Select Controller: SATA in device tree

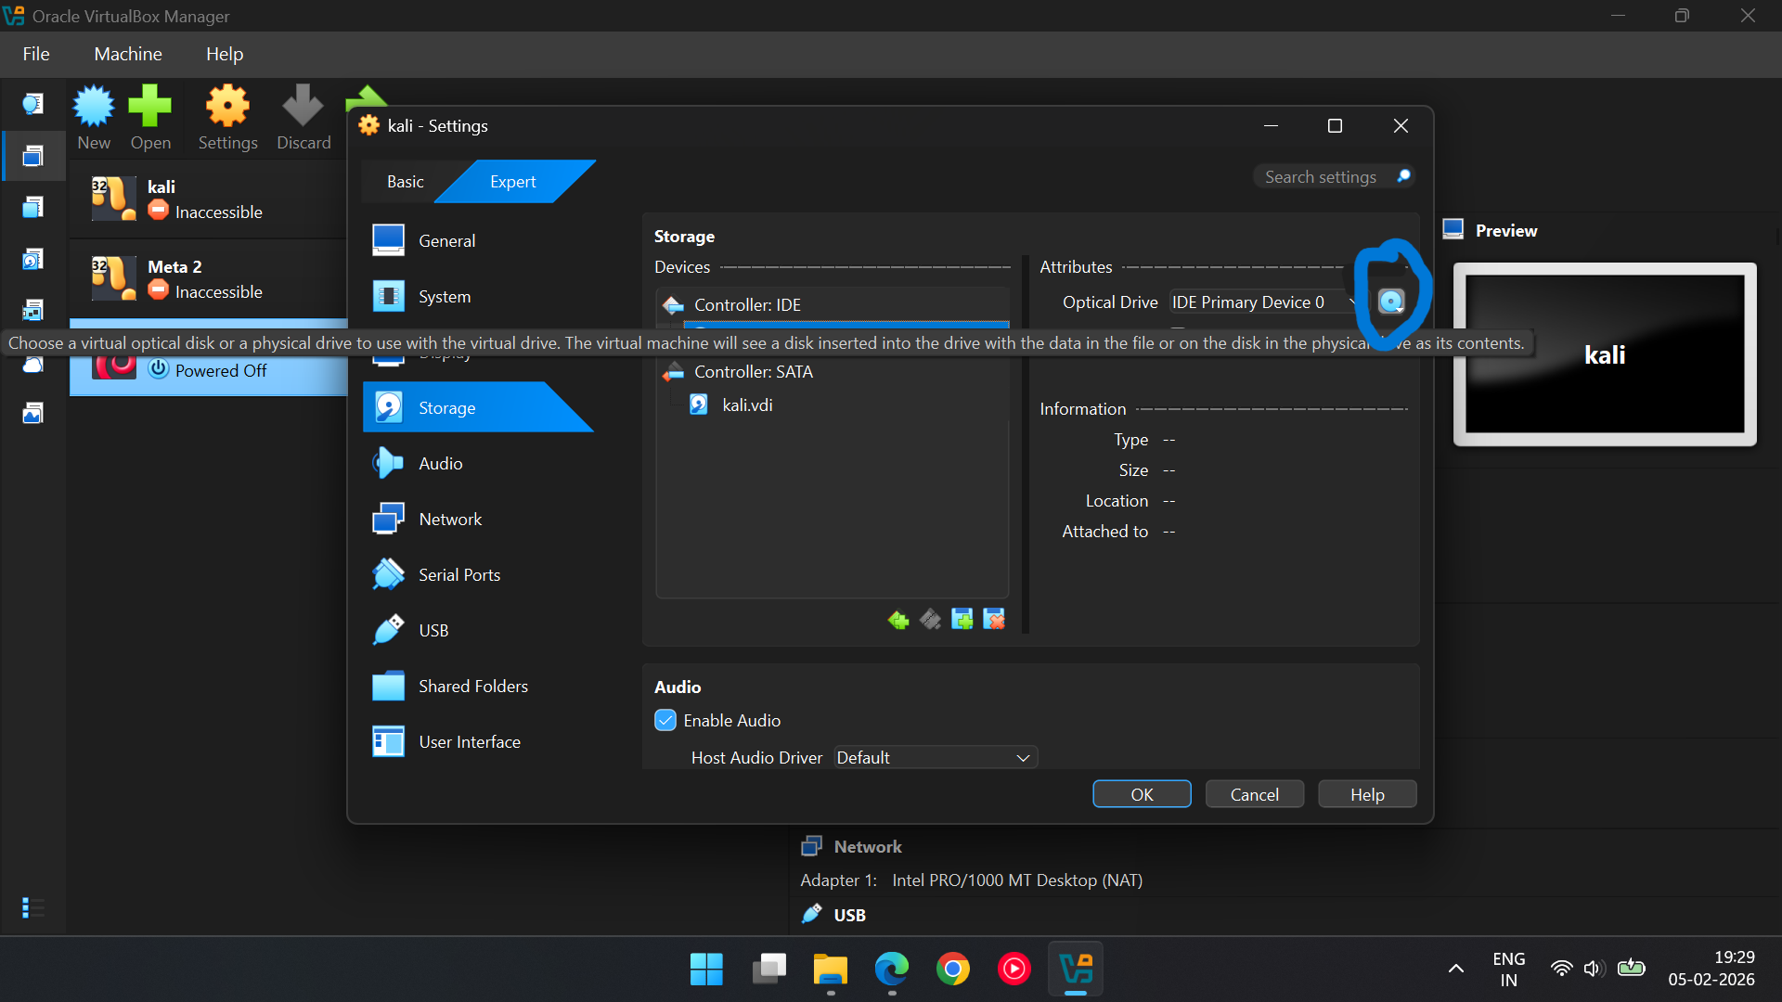point(753,372)
